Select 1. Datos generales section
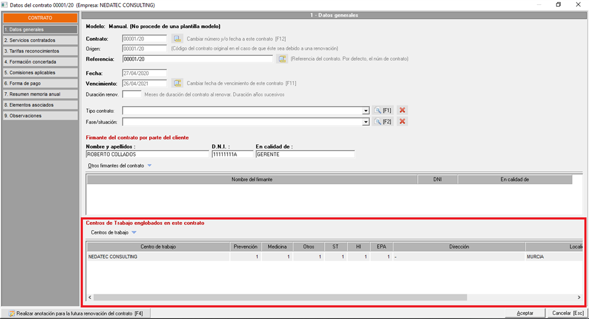589x319 pixels. point(40,29)
